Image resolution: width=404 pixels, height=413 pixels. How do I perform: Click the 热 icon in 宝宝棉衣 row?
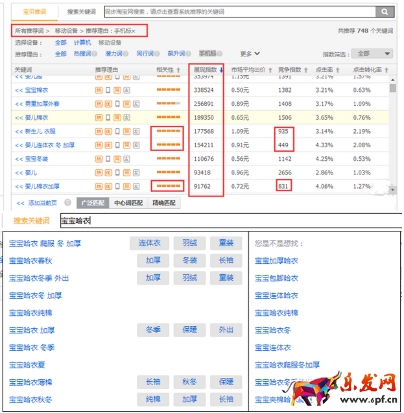[99, 90]
